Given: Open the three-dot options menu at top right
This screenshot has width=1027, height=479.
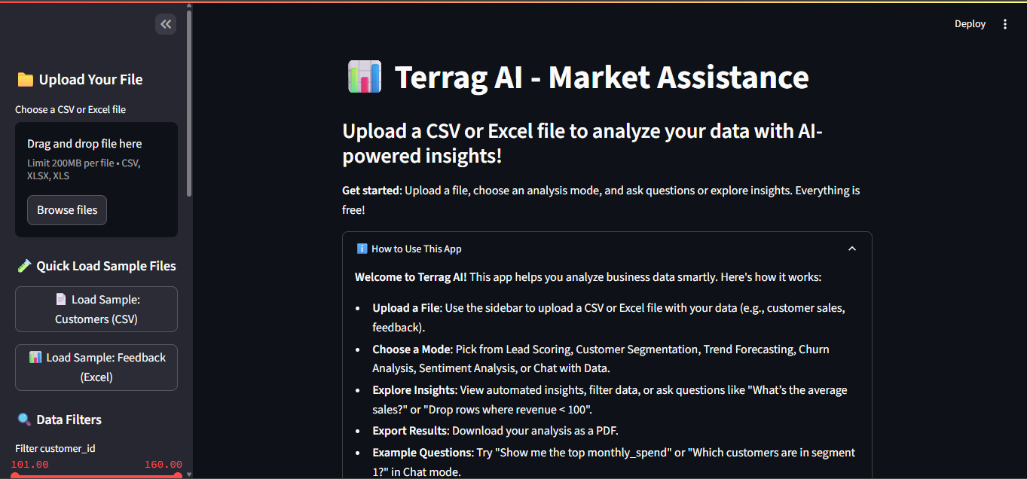Looking at the screenshot, I should click(1005, 23).
